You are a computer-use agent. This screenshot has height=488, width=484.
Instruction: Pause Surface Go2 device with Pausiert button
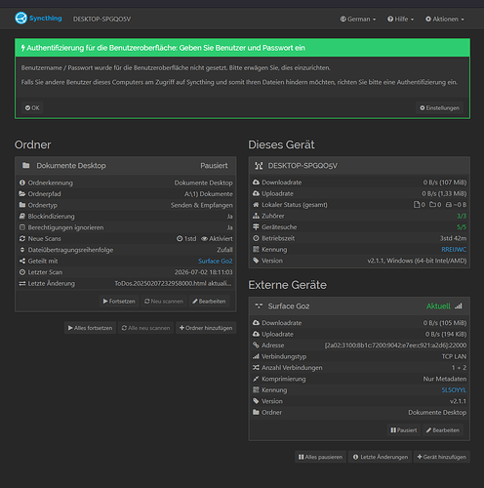tap(404, 430)
